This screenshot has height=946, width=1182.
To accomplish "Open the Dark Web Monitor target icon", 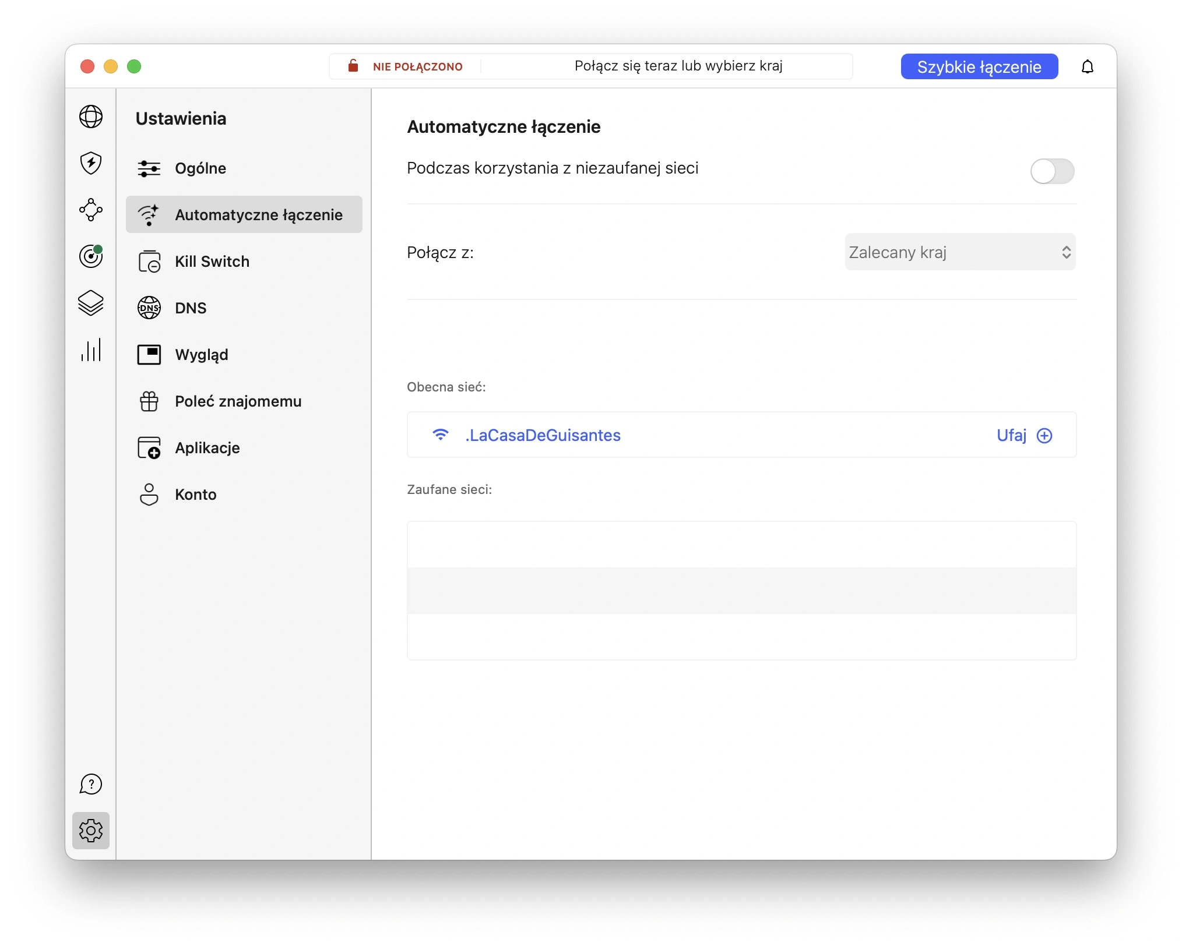I will coord(91,256).
